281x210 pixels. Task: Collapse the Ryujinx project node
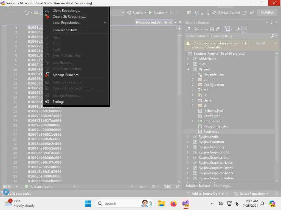(x=188, y=69)
